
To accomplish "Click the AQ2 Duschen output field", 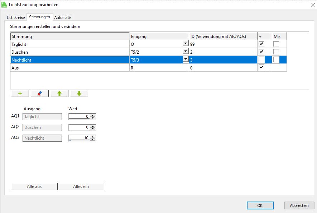I will point(42,127).
